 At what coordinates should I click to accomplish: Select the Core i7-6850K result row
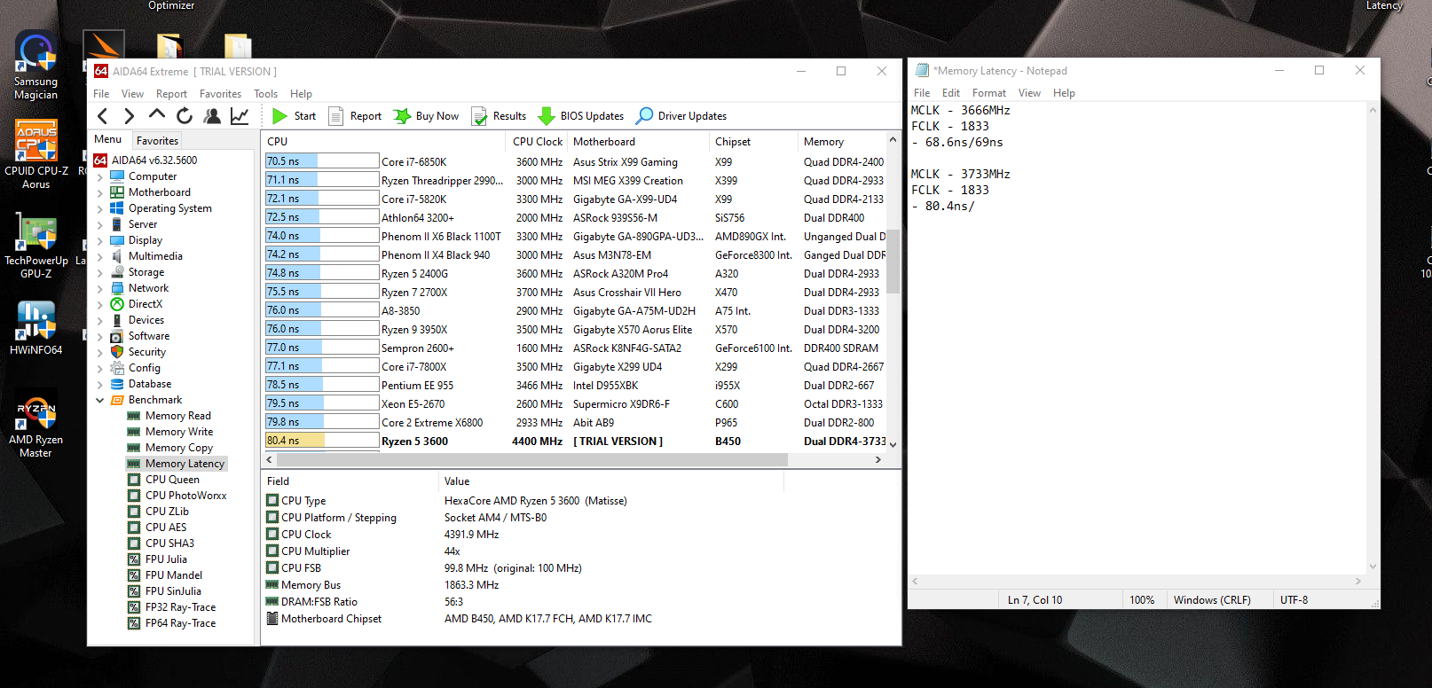575,161
